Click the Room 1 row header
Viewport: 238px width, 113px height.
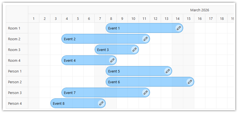click(x=14, y=28)
